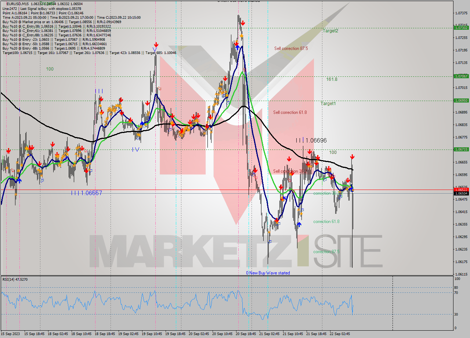This screenshot has width=470, height=338.
Task: Click the 1.06415 price scale value
Action: pos(461,212)
